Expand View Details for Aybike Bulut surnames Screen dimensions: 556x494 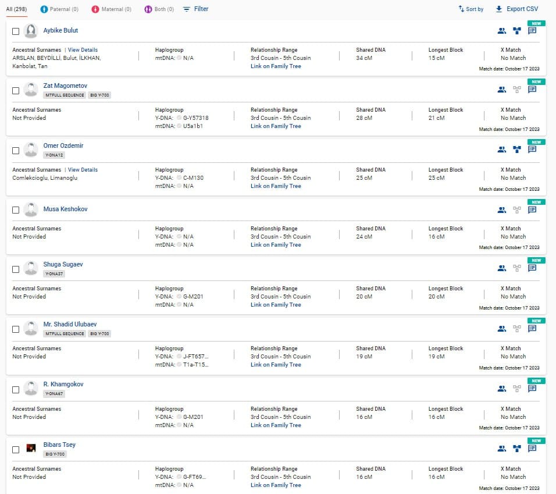click(83, 50)
